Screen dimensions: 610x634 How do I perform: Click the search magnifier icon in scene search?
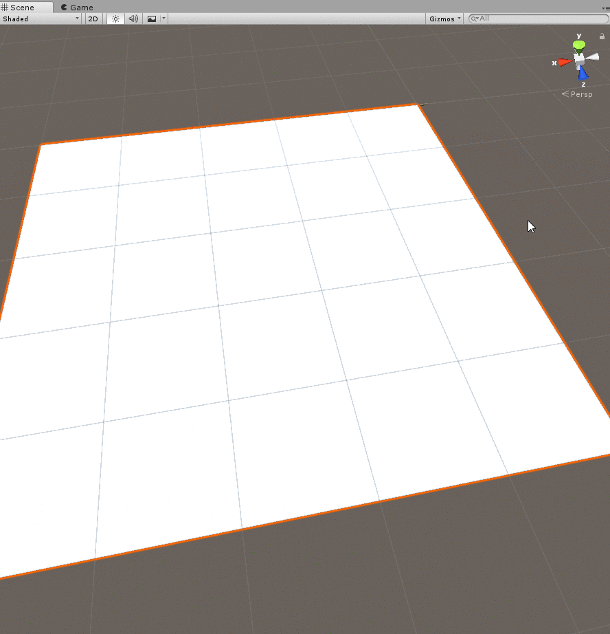474,19
